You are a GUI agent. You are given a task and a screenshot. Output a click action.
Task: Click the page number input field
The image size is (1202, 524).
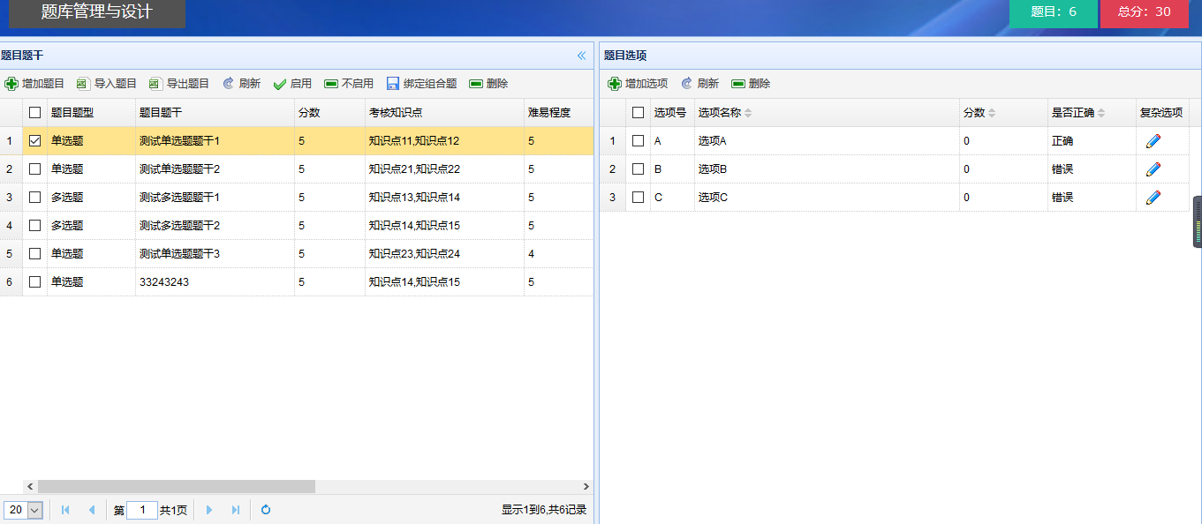point(142,510)
